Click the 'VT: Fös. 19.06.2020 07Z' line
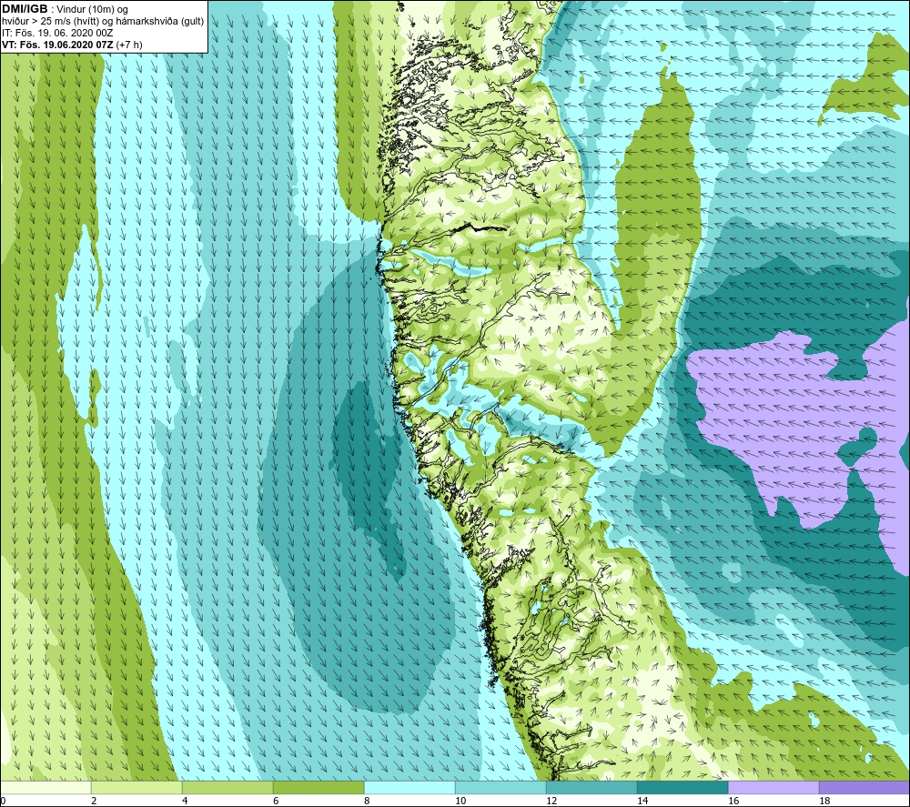Image resolution: width=910 pixels, height=807 pixels. pos(72,44)
